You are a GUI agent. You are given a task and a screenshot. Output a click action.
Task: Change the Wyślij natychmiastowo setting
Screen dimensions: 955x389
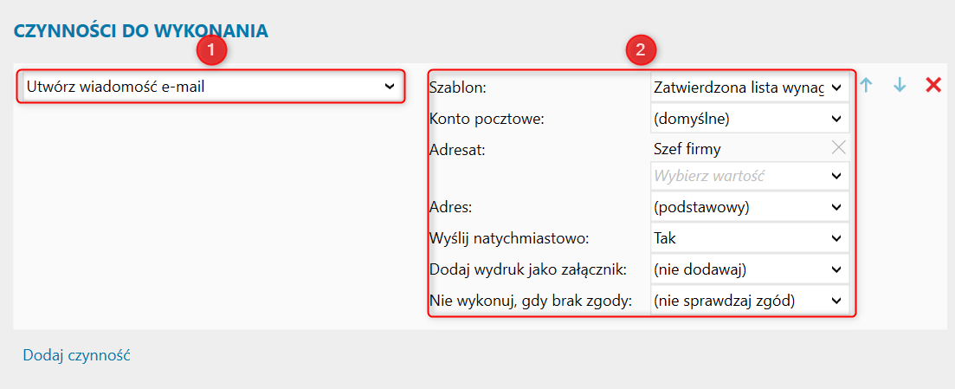click(x=749, y=237)
